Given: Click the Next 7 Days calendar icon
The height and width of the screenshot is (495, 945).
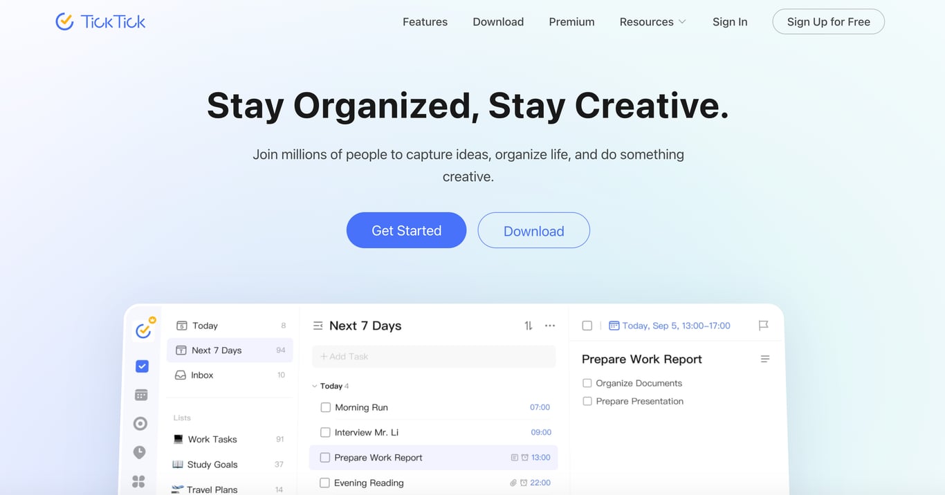Looking at the screenshot, I should pyautogui.click(x=181, y=351).
